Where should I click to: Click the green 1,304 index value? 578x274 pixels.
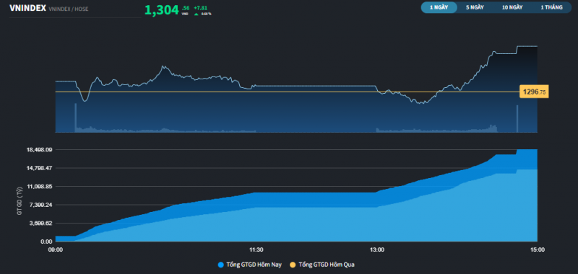(161, 10)
